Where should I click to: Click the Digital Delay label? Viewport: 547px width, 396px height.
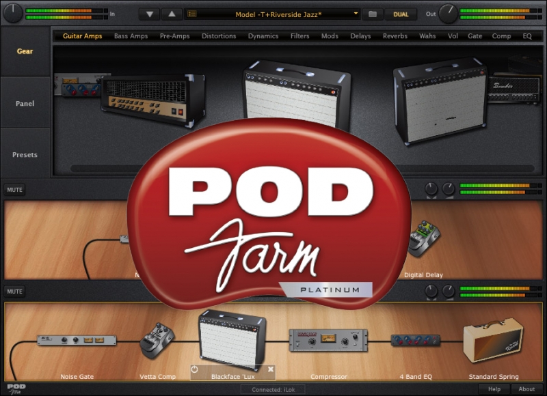click(423, 274)
